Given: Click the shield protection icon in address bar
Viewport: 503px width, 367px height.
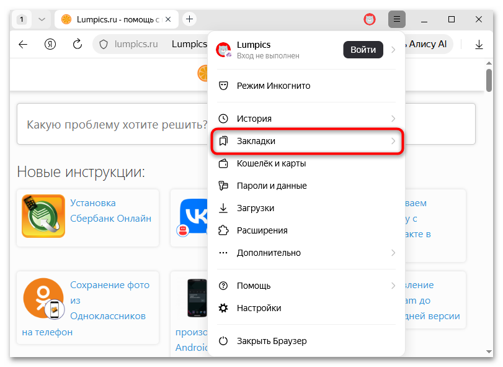Looking at the screenshot, I should tap(104, 44).
